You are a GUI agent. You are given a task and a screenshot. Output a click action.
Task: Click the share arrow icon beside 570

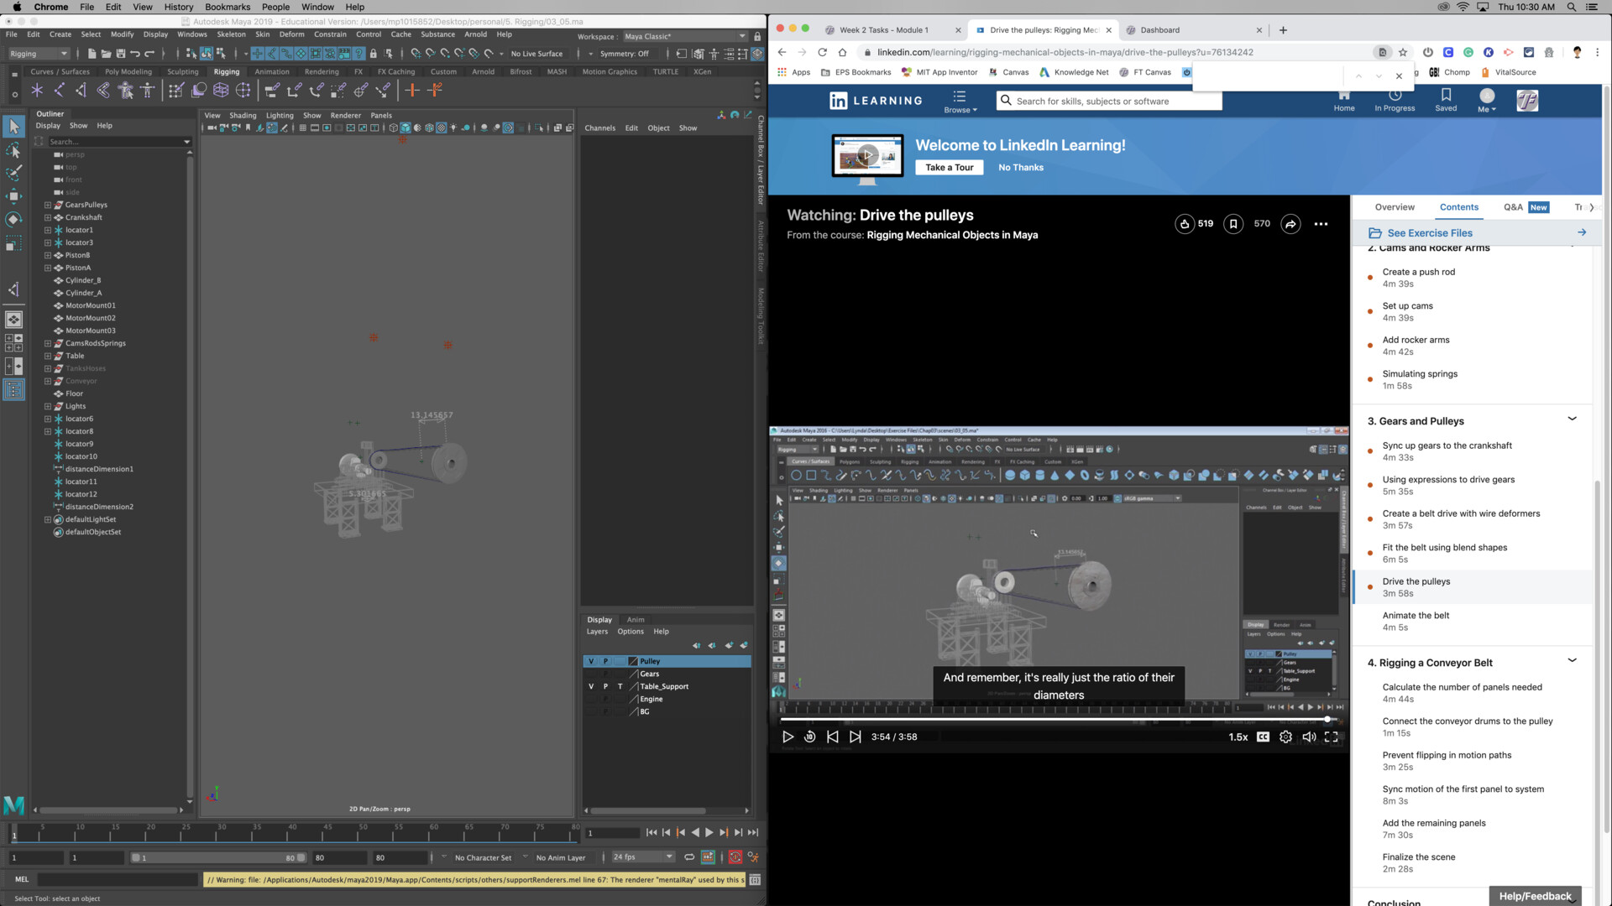1291,224
